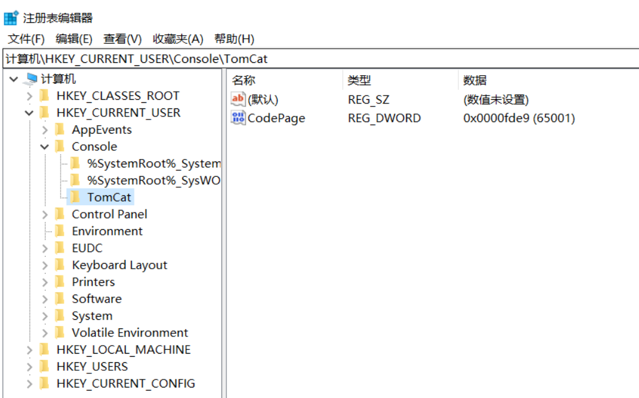
Task: Expand the Control Panel node
Action: click(x=45, y=214)
